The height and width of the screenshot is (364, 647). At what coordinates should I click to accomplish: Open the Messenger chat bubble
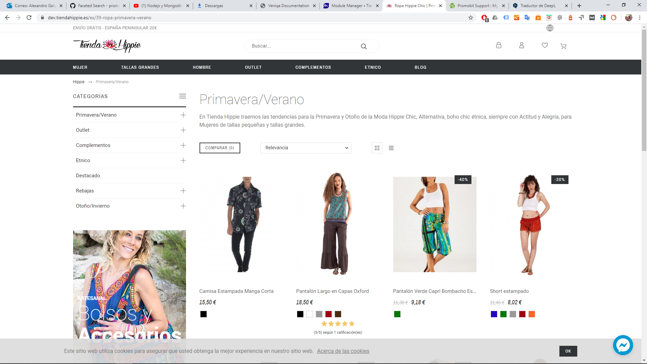coord(623,345)
